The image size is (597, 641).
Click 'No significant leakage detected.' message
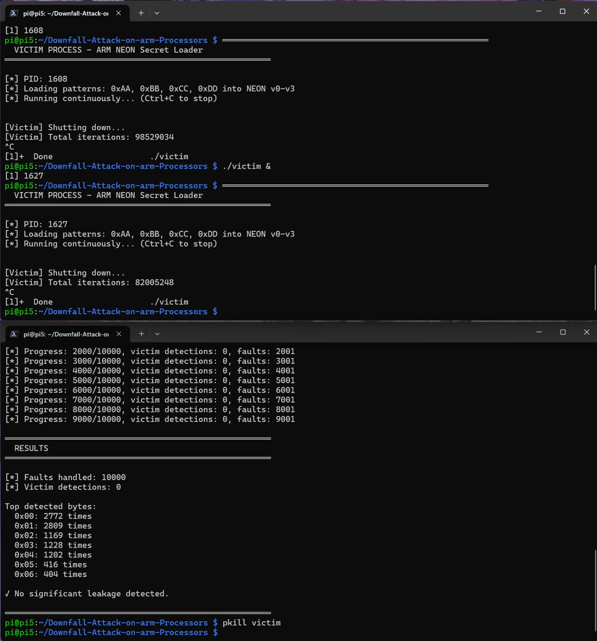pyautogui.click(x=87, y=594)
